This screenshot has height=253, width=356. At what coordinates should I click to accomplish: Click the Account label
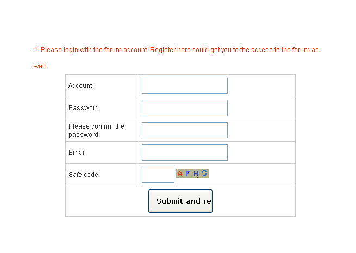click(x=80, y=86)
